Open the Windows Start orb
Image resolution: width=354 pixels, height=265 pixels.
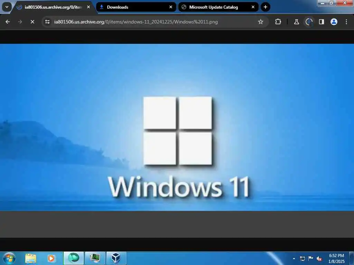tap(9, 258)
